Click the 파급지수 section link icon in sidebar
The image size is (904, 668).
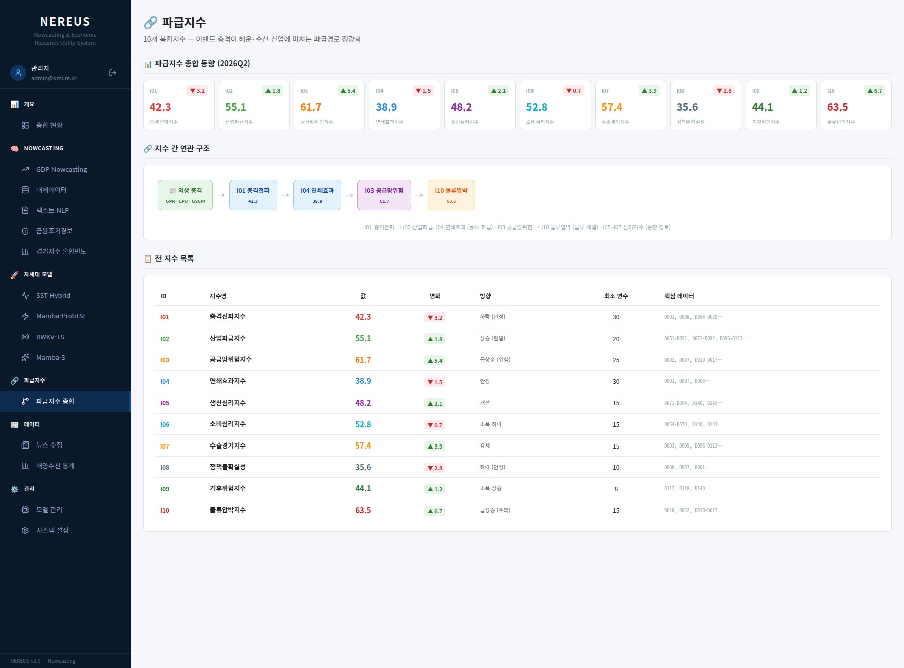click(15, 380)
